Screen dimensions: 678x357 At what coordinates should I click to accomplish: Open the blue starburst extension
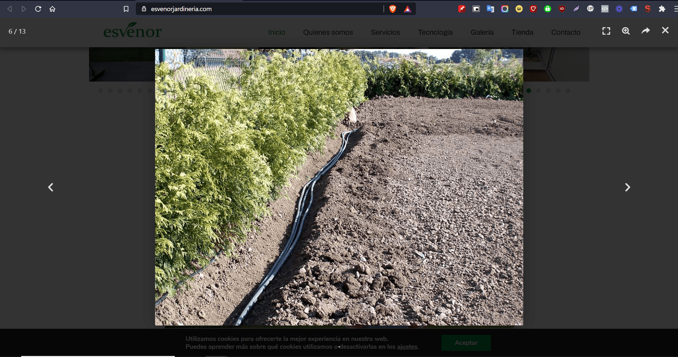point(619,9)
